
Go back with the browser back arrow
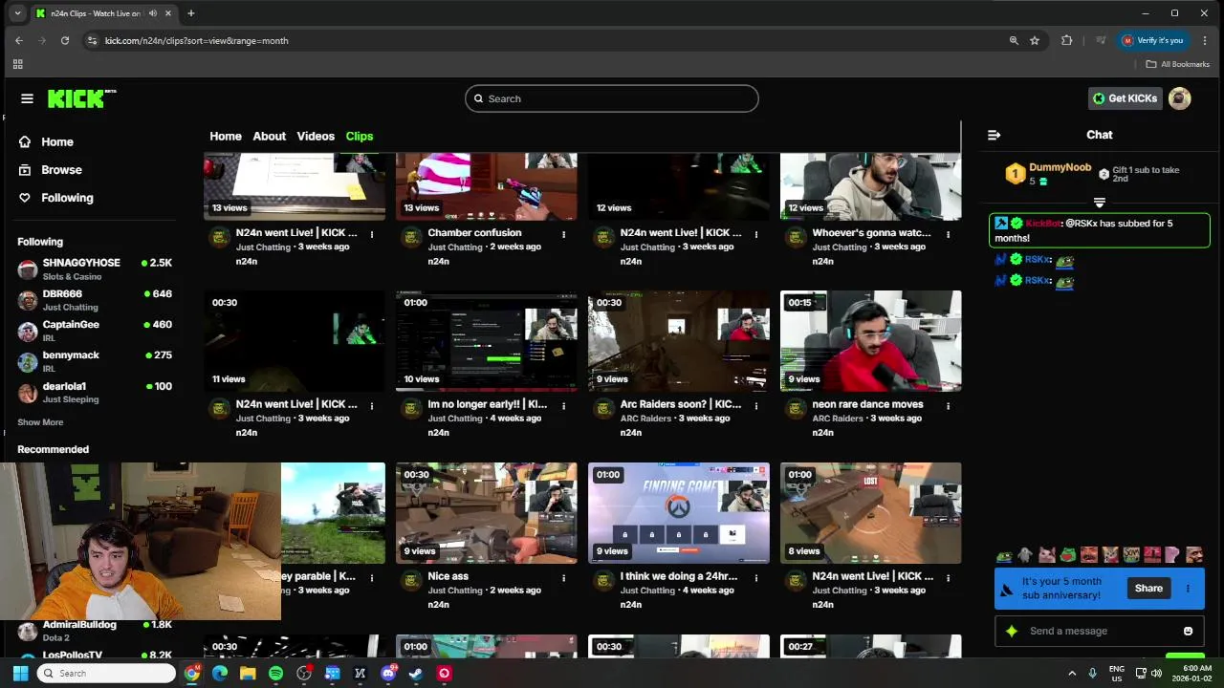point(19,40)
